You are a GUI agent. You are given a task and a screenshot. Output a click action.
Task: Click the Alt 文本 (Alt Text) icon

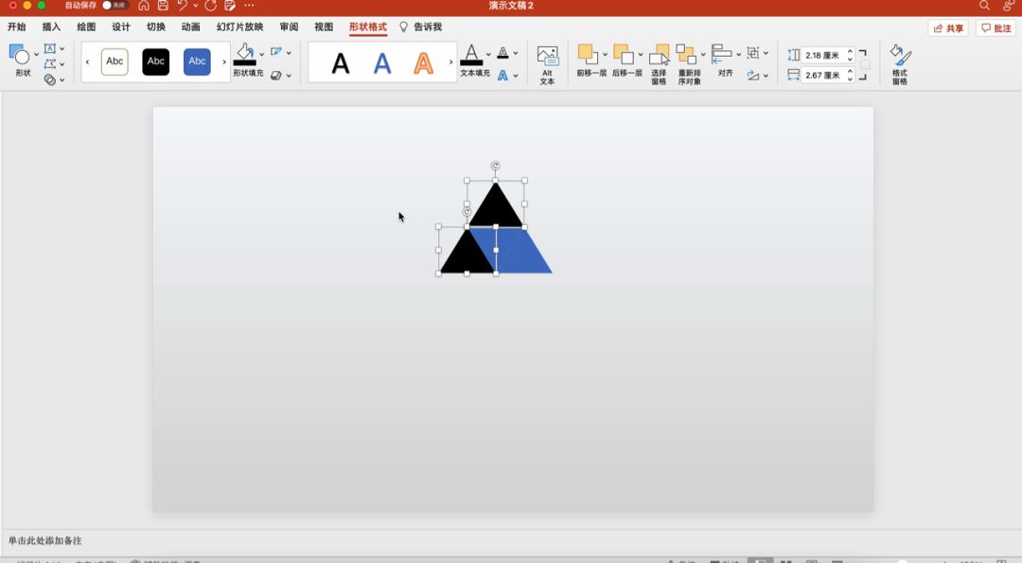(548, 57)
